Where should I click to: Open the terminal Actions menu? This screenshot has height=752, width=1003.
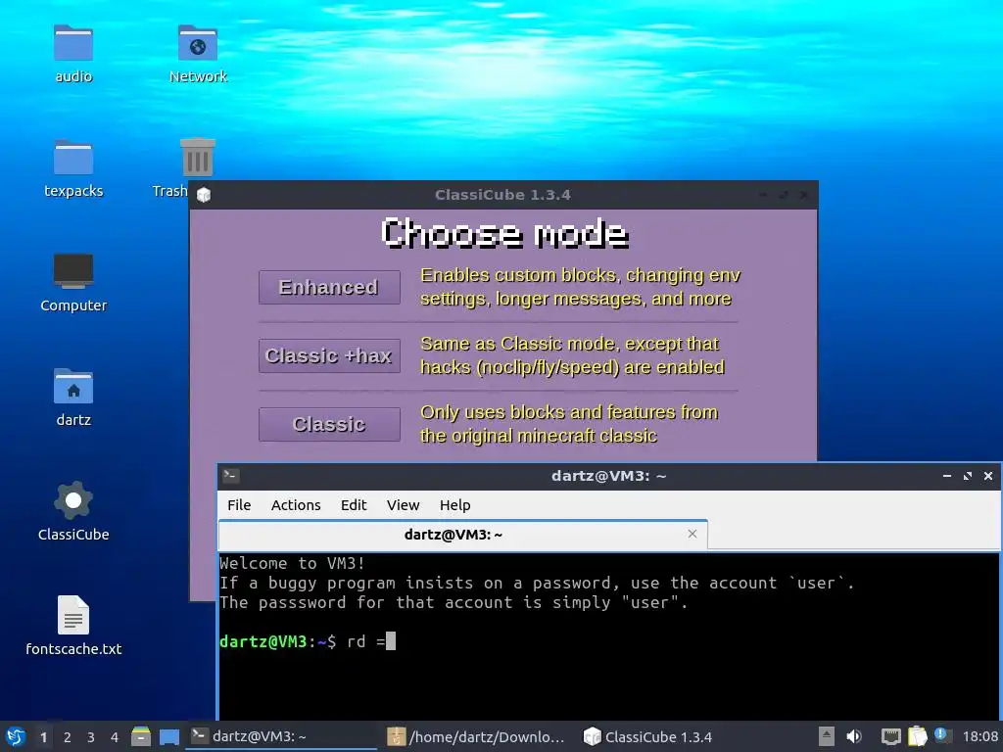296,505
